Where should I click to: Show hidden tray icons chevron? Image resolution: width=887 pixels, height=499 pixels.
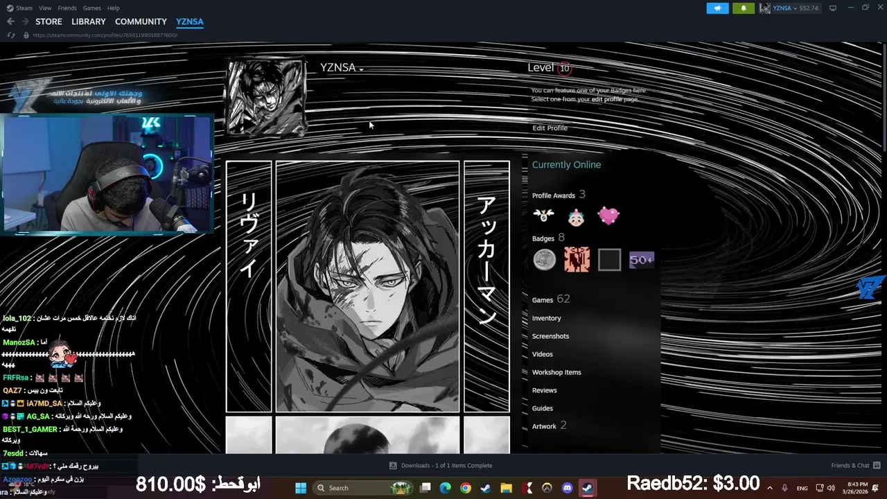click(x=770, y=488)
